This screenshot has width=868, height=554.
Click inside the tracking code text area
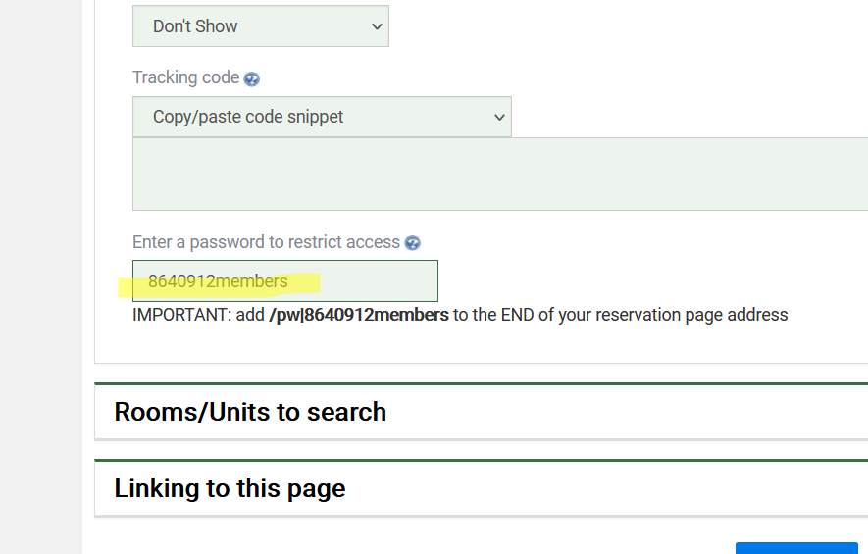click(499, 174)
